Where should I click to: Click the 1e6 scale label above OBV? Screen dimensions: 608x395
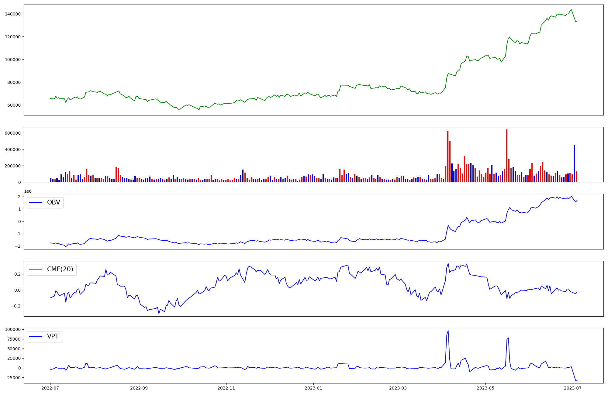(28, 191)
